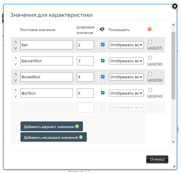Click the Баскетбол text value field
The height and width of the screenshot is (174, 181).
46,61
